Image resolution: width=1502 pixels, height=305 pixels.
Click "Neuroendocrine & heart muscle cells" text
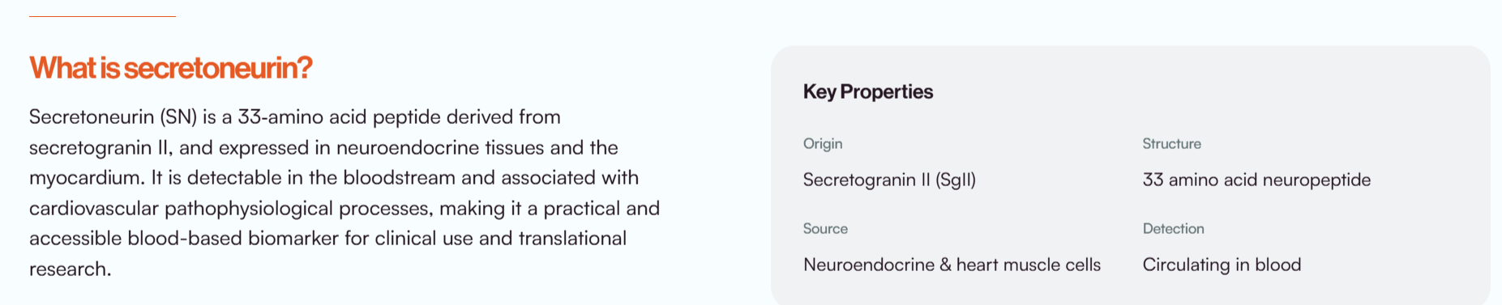[x=952, y=265]
